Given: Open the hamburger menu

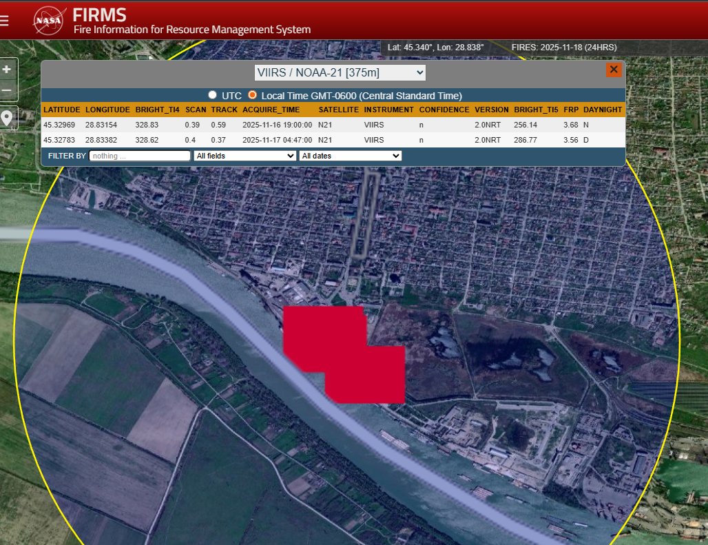Looking at the screenshot, I should pos(4,20).
